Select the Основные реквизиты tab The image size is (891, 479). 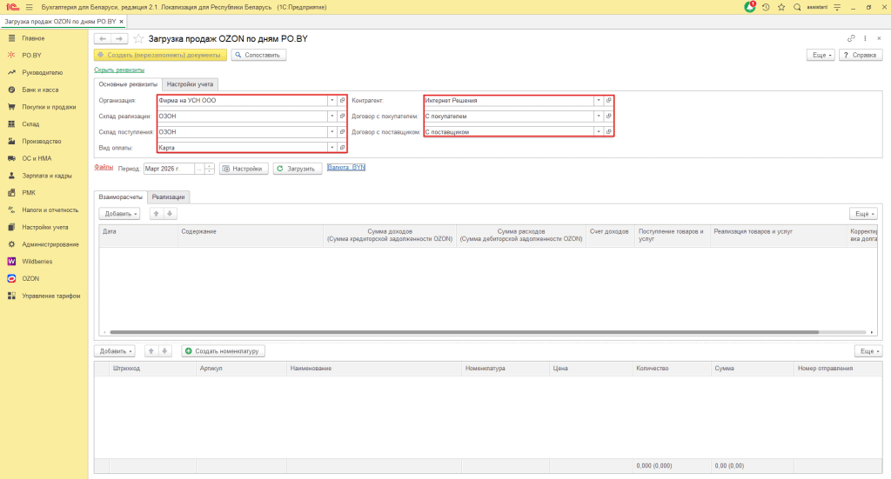[x=128, y=84]
